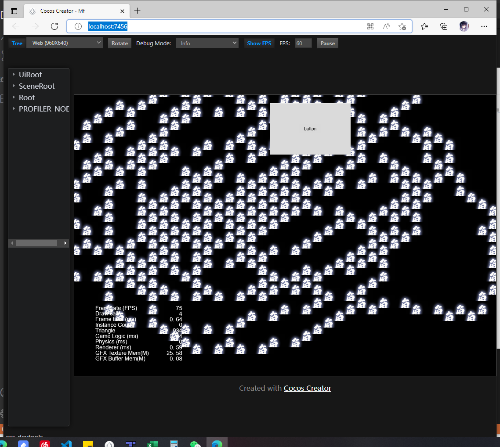Click the Pause button
Screen dimensions: 500x447
327,43
